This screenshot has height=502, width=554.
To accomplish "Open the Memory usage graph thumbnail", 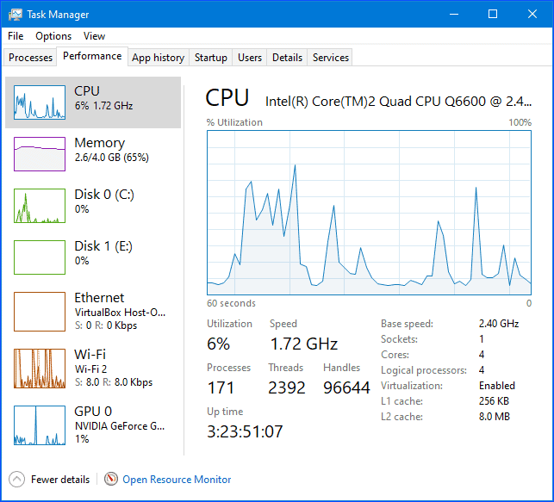I will [x=40, y=154].
